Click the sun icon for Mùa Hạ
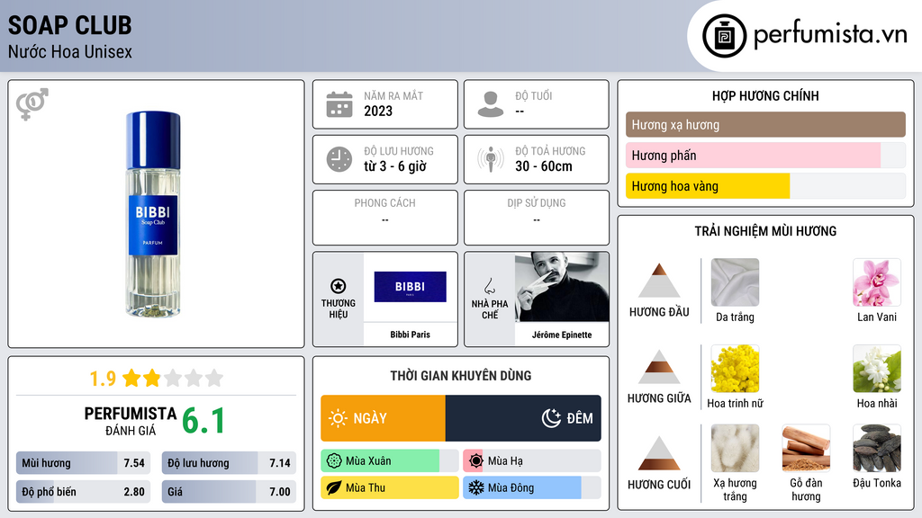The width and height of the screenshot is (922, 518). point(476,461)
